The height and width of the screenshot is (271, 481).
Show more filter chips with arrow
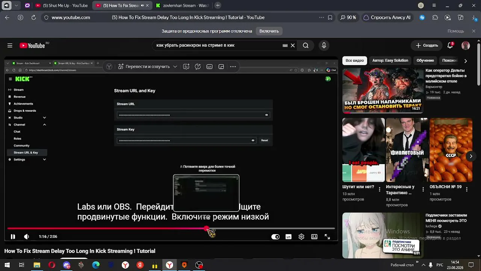tap(466, 61)
